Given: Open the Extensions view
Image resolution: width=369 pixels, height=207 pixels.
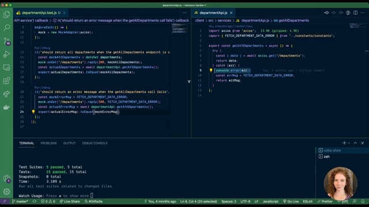Looking at the screenshot, I should [x=6, y=80].
